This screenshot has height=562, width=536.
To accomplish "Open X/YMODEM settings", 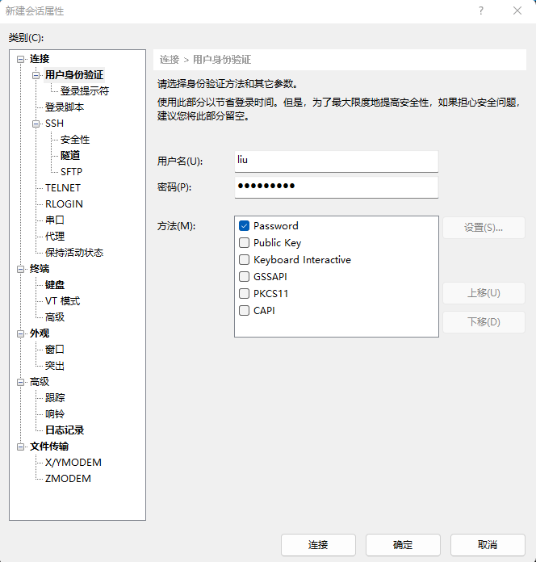I will pyautogui.click(x=73, y=463).
